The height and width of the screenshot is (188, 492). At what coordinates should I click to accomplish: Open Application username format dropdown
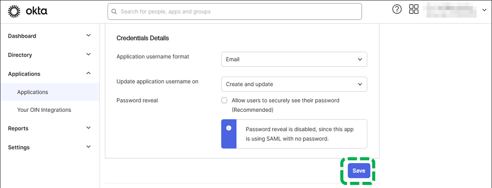point(294,59)
